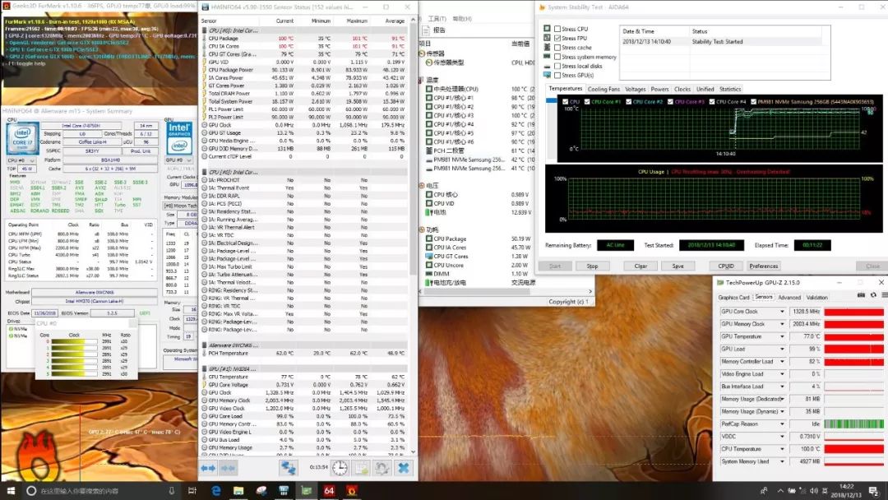Screen dimensions: 888x500
Task: Open AIDA64 from the taskbar
Action: 328,491
